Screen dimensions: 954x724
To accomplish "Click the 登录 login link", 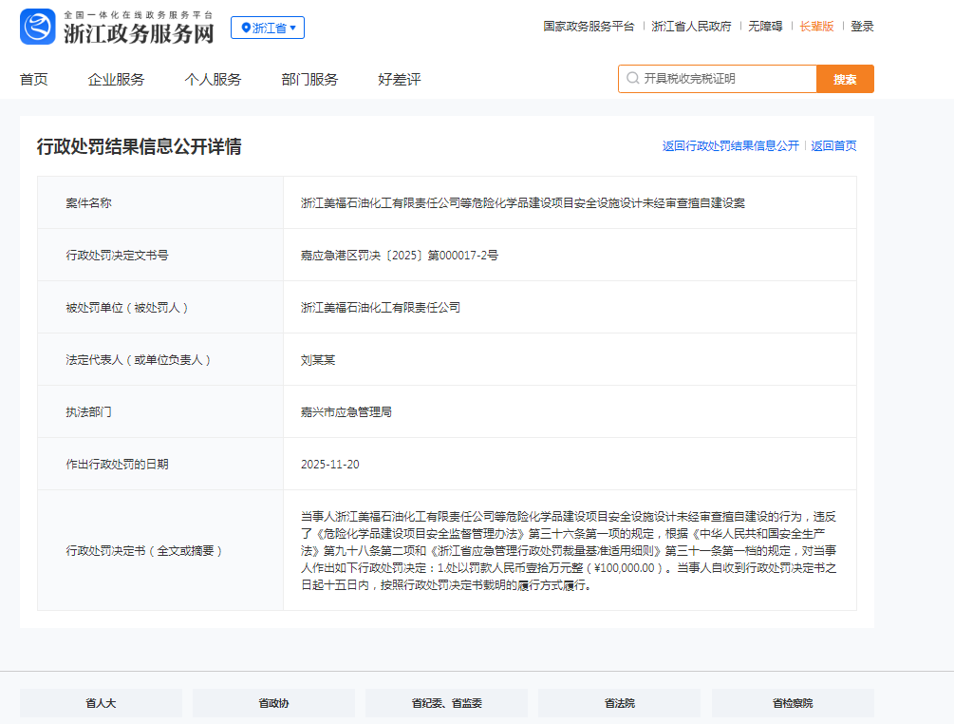I will pos(862,27).
